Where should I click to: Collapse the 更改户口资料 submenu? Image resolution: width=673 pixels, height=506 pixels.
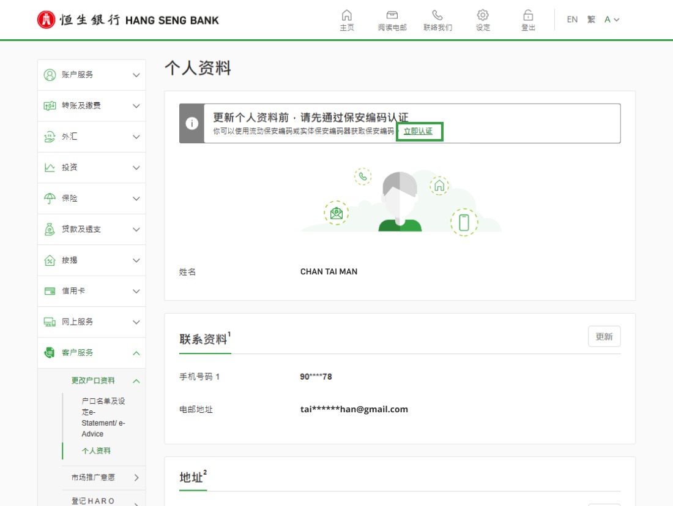136,381
